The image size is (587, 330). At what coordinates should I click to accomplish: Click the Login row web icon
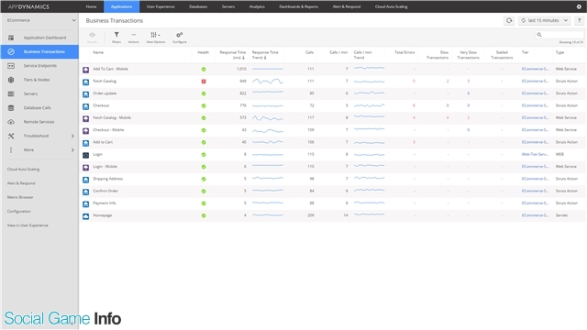point(85,155)
